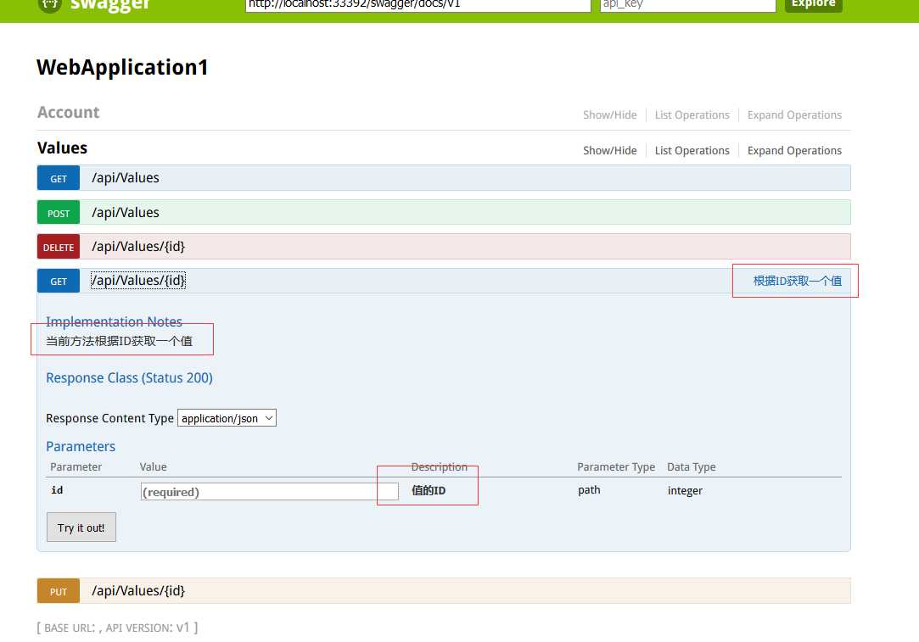Click Show/Hide for Account

pyautogui.click(x=609, y=114)
